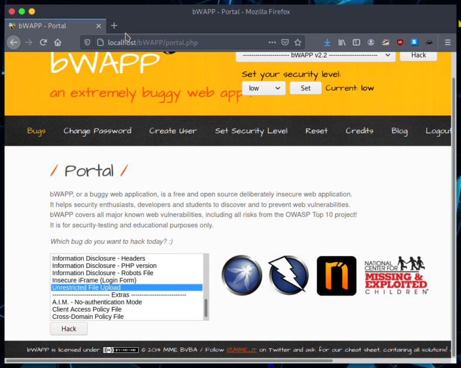Click Logout in the nav bar

click(438, 131)
